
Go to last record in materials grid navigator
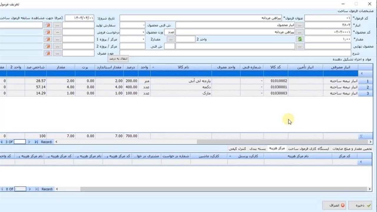pyautogui.click(x=37, y=142)
